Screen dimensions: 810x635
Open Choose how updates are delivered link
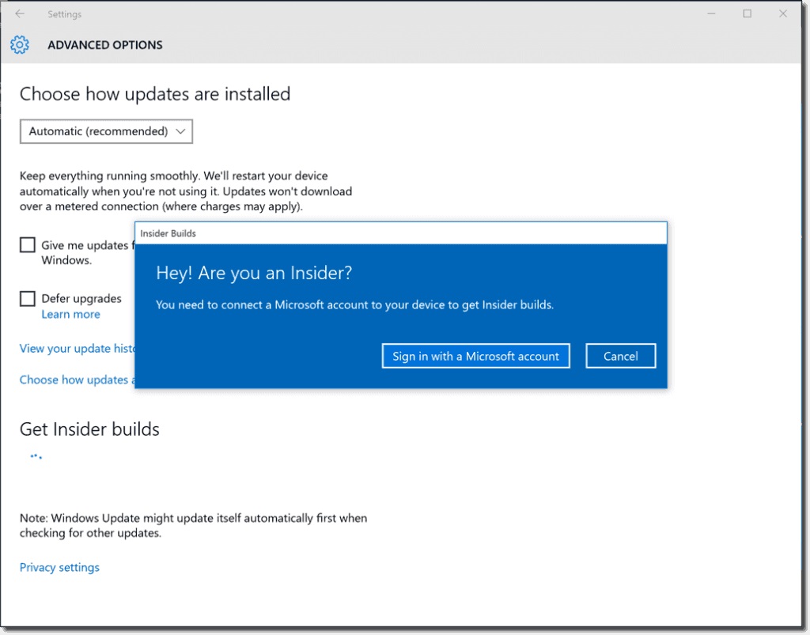tap(77, 380)
